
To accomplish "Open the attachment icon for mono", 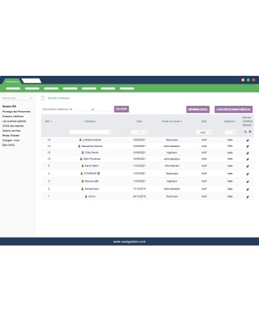I will (x=248, y=197).
